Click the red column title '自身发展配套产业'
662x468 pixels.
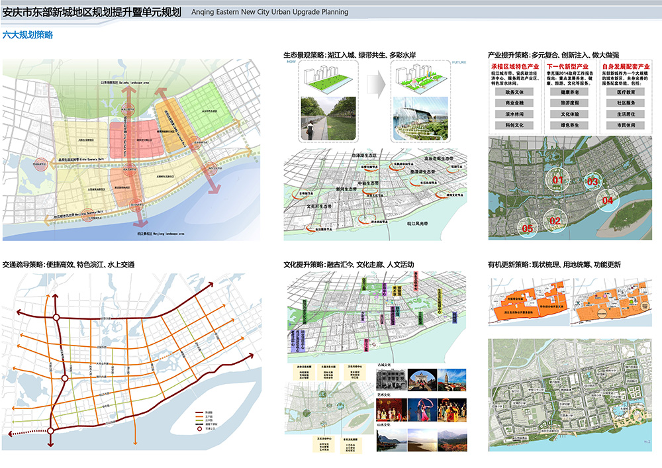626,66
